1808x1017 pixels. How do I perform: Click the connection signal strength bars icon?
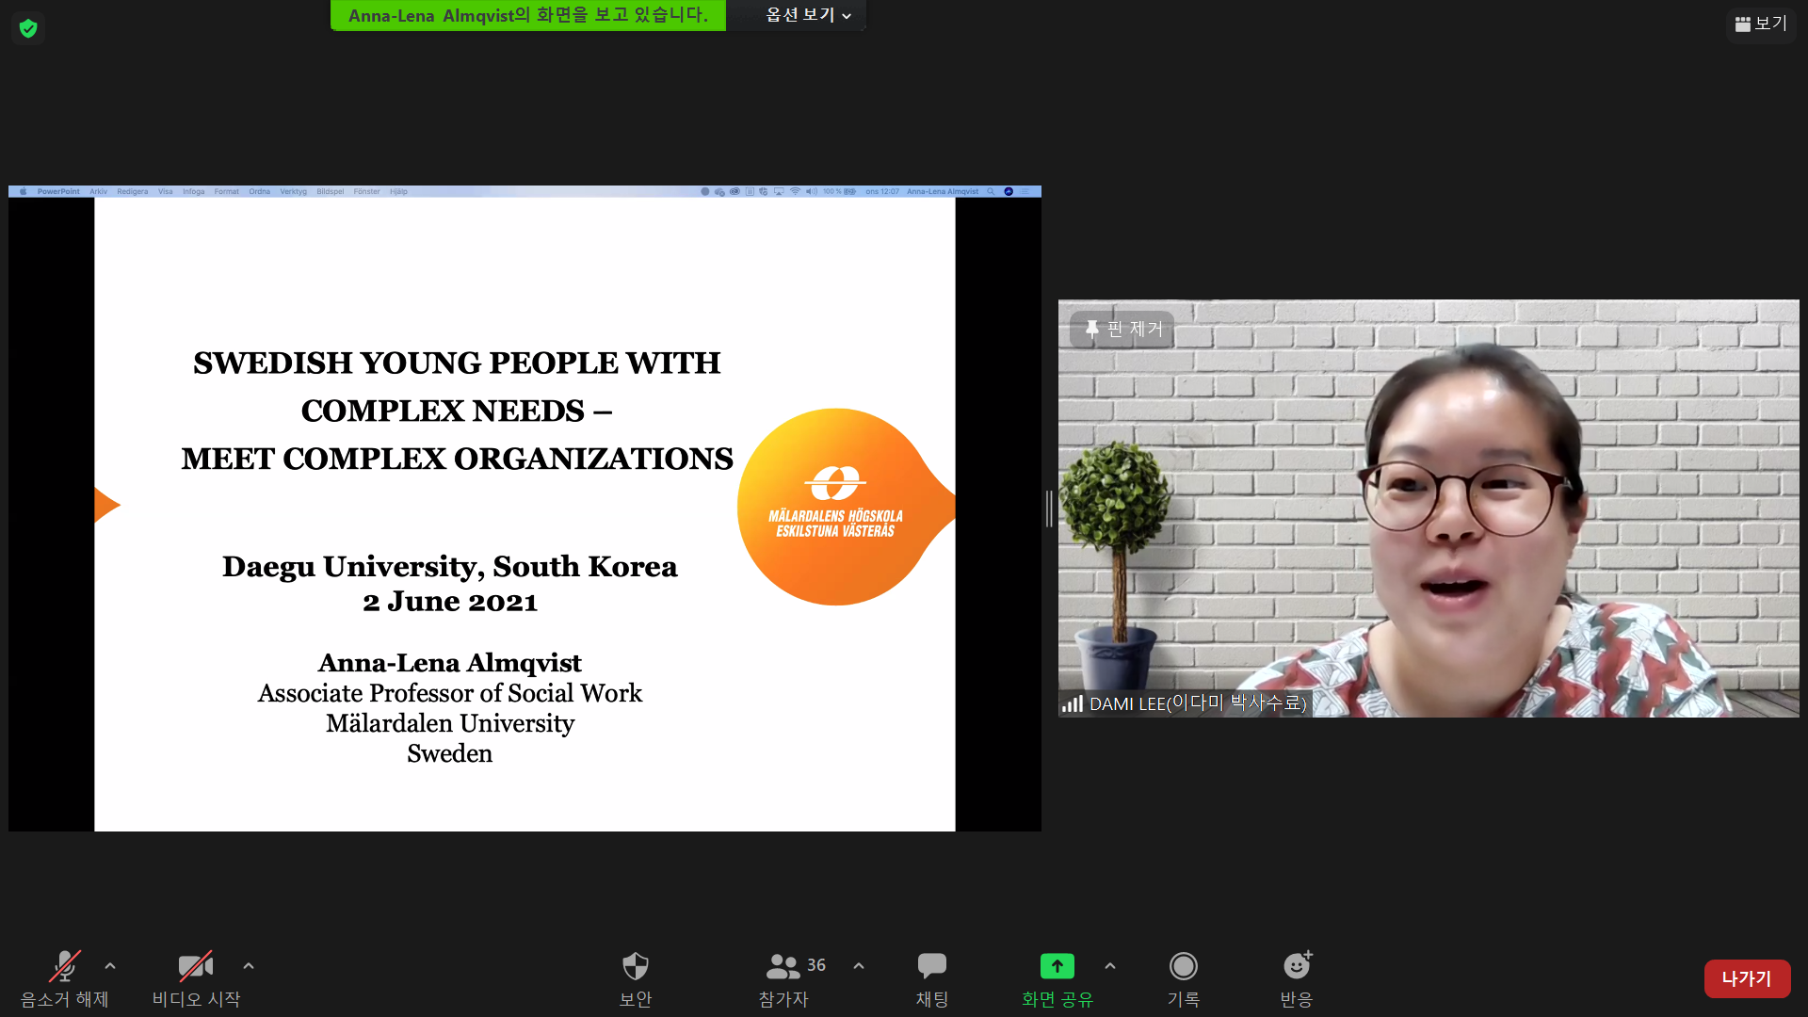pyautogui.click(x=1073, y=703)
